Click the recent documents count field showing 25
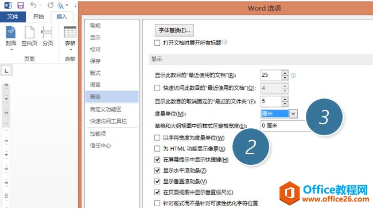373x209 pixels. coord(271,75)
